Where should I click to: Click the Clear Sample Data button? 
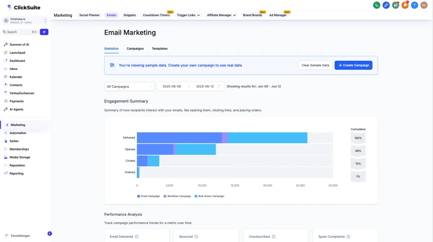coord(315,65)
